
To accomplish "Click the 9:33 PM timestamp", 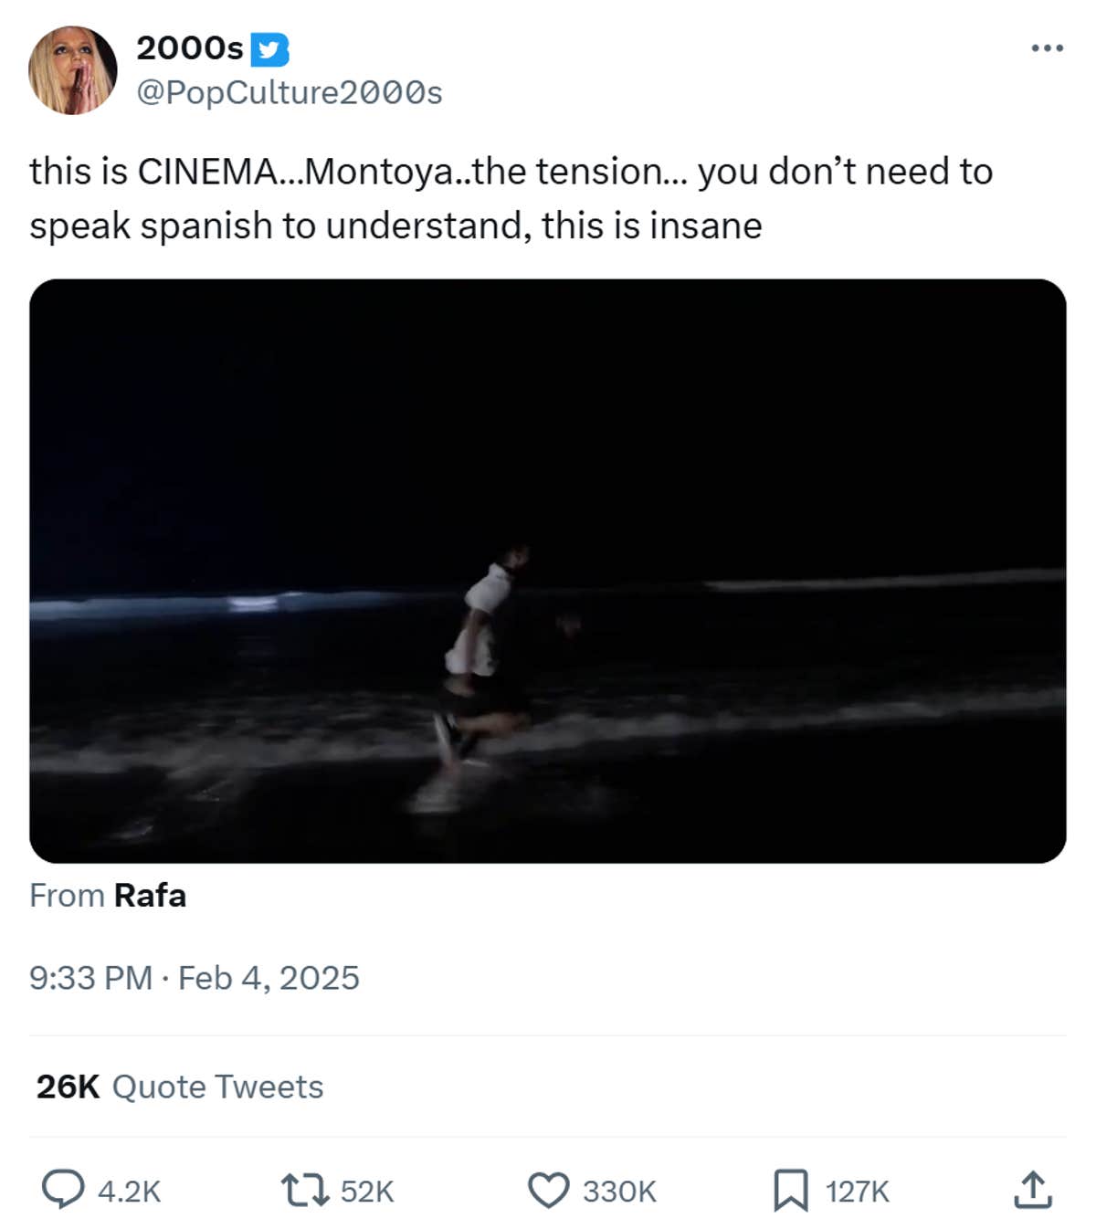I will (90, 978).
